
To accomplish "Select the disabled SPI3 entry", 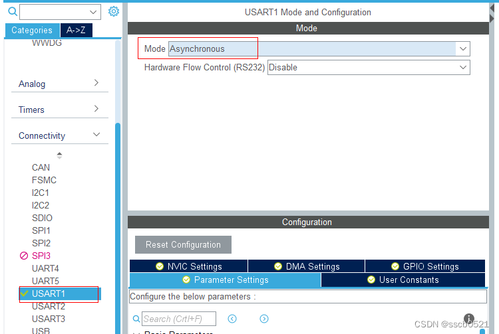I will point(41,256).
